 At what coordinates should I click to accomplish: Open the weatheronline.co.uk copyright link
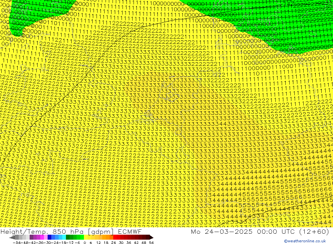(x=305, y=241)
